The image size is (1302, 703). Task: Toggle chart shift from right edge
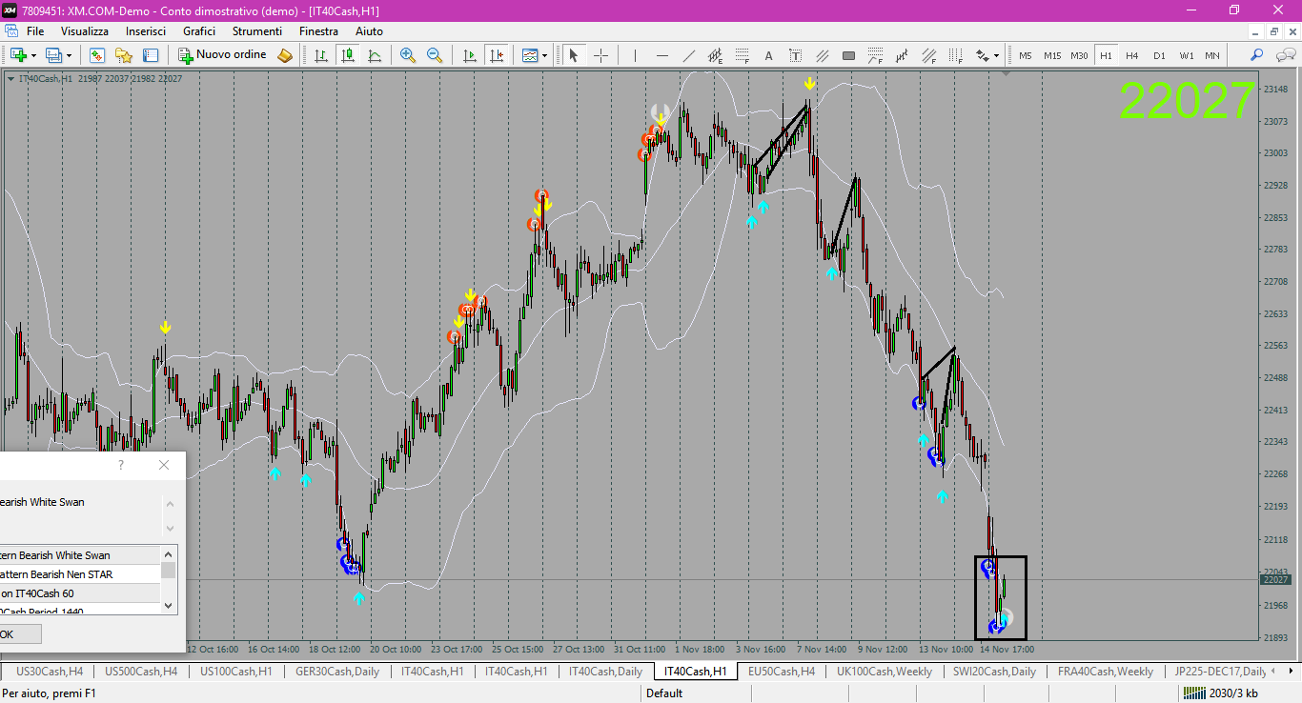tap(496, 55)
